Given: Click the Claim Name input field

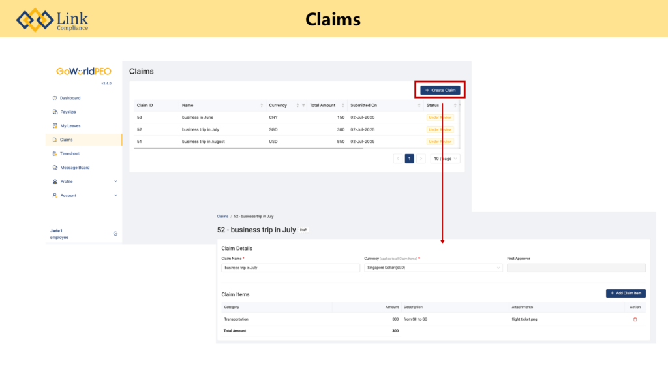Looking at the screenshot, I should coord(290,268).
